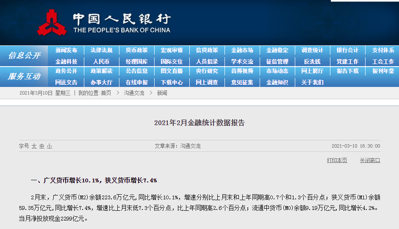Open 支付体系 navigation item
Viewport: 399px width, 229px height.
click(383, 50)
